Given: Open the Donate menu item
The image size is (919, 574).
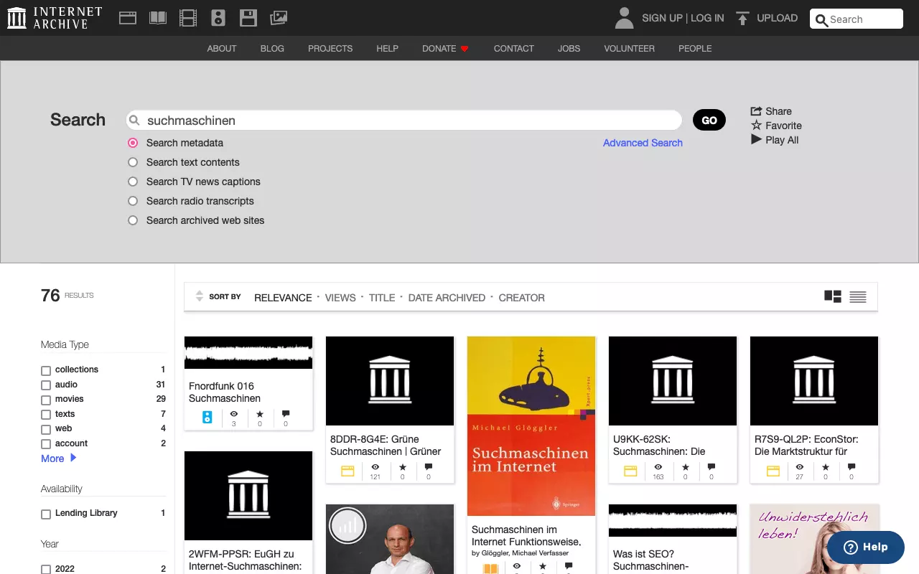Looking at the screenshot, I should point(445,49).
